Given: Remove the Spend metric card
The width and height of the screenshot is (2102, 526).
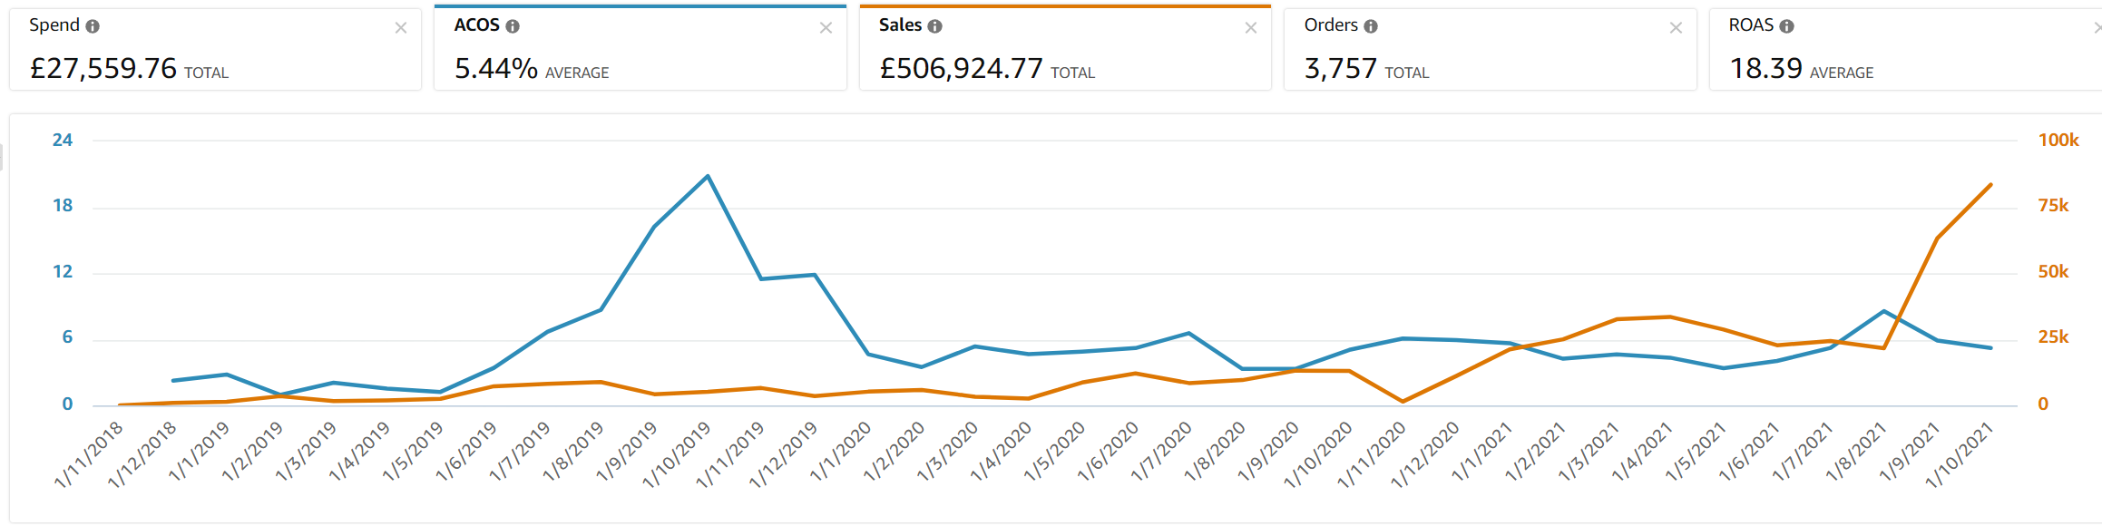Looking at the screenshot, I should pyautogui.click(x=401, y=28).
